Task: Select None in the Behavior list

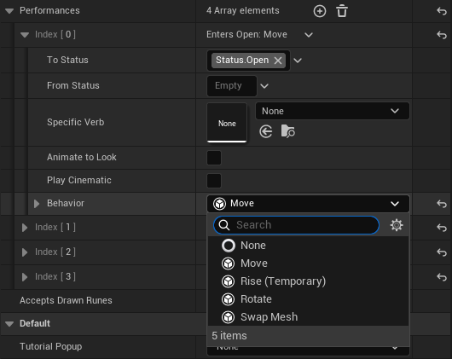Action: coord(308,246)
